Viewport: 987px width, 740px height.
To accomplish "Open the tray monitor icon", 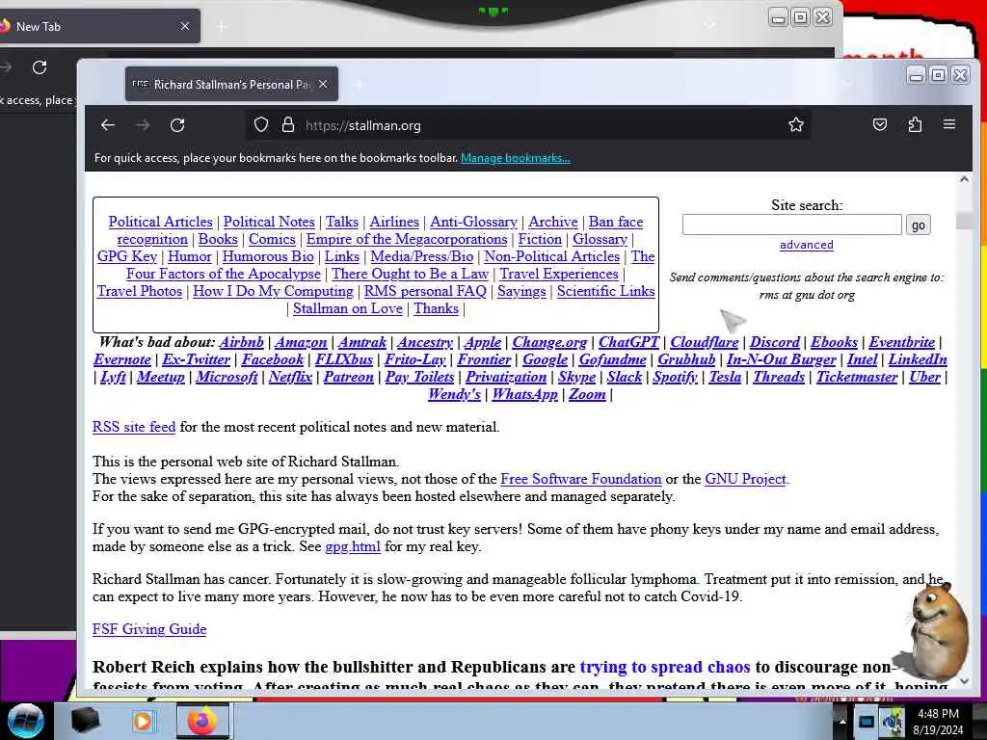I will [867, 721].
